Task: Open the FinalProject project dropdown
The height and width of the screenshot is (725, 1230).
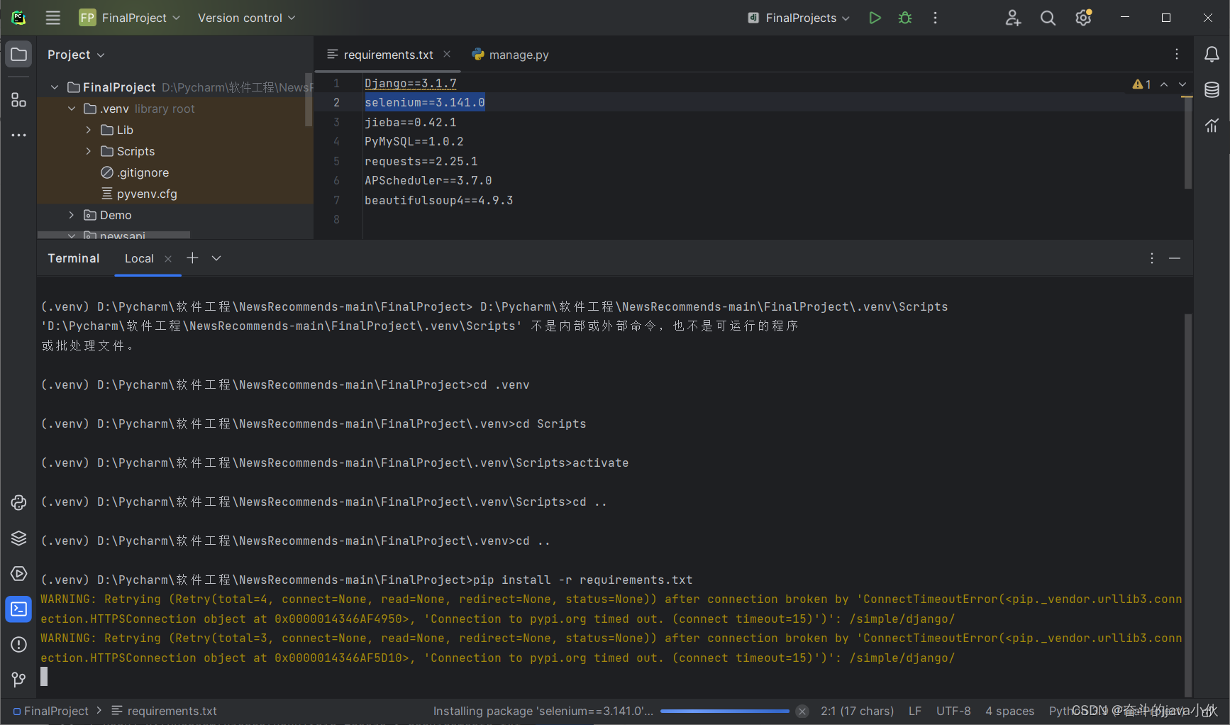Action: pyautogui.click(x=130, y=18)
